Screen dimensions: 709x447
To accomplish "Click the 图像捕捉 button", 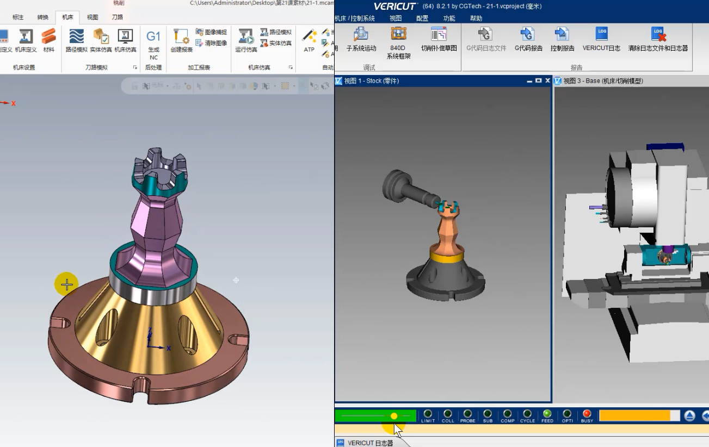I will pos(211,32).
